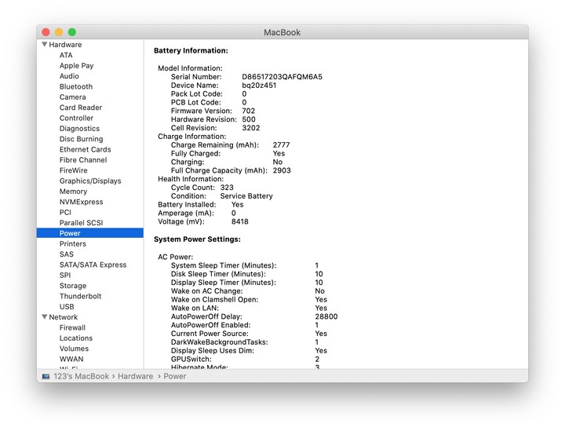
Task: Select Thunderbolt in the sidebar
Action: coord(80,296)
